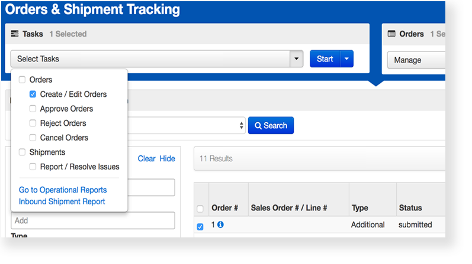
Task: Enable the Reject Orders checkbox
Action: coord(33,123)
